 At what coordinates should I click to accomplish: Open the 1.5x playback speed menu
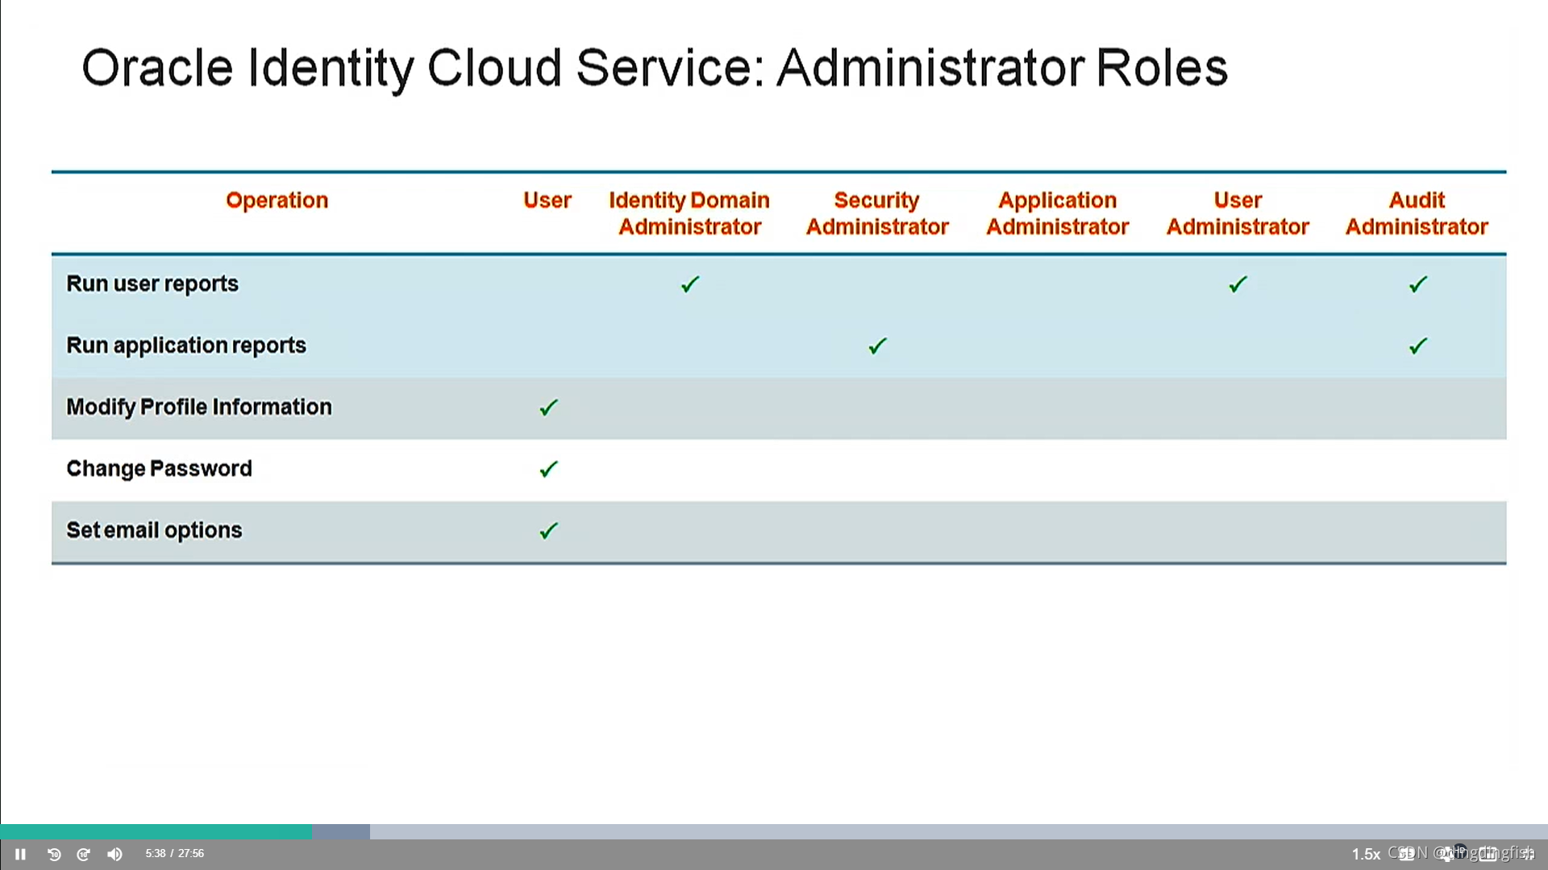[1366, 854]
